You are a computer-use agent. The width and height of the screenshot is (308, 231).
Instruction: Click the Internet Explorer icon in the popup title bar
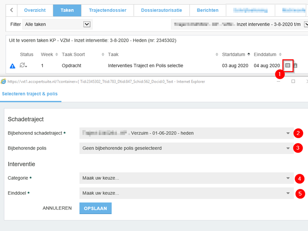4,81
